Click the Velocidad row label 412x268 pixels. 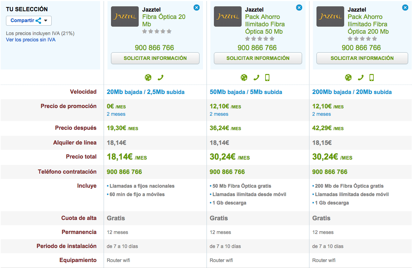(x=83, y=92)
